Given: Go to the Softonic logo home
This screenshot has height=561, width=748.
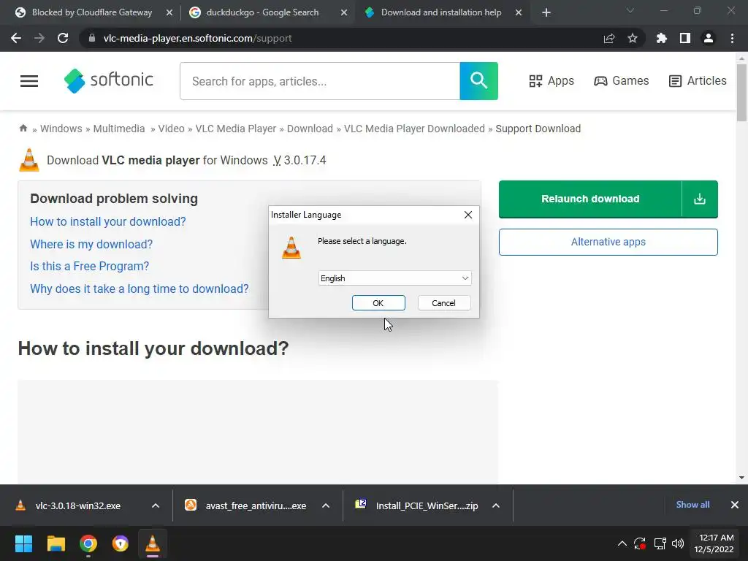Looking at the screenshot, I should (108, 80).
